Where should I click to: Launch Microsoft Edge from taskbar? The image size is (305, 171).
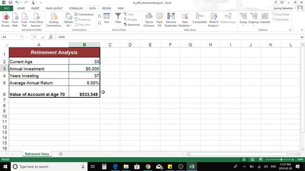115,167
